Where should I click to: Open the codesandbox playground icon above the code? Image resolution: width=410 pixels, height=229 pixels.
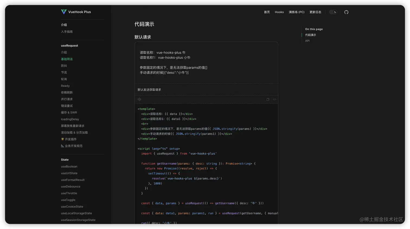click(139, 99)
